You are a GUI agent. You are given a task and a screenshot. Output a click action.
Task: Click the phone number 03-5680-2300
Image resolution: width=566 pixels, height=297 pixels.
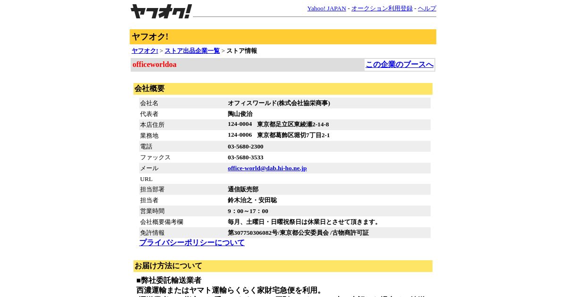[246, 147]
